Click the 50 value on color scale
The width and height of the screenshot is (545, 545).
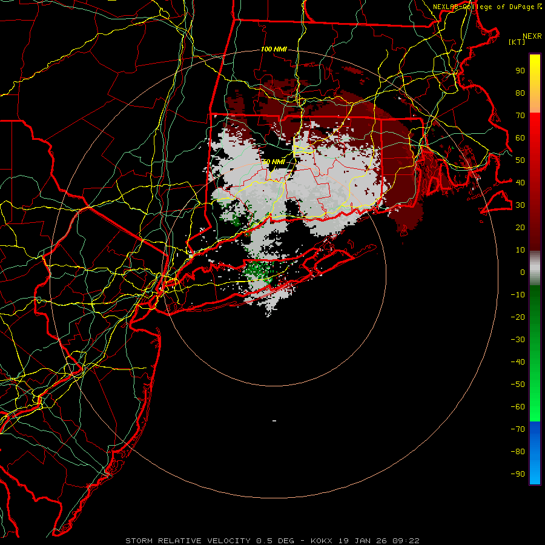click(520, 160)
